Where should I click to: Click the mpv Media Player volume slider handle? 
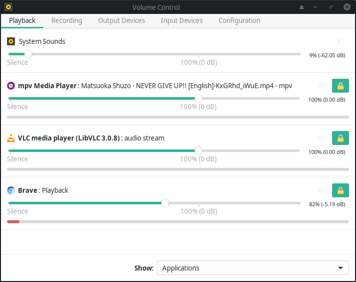click(198, 98)
